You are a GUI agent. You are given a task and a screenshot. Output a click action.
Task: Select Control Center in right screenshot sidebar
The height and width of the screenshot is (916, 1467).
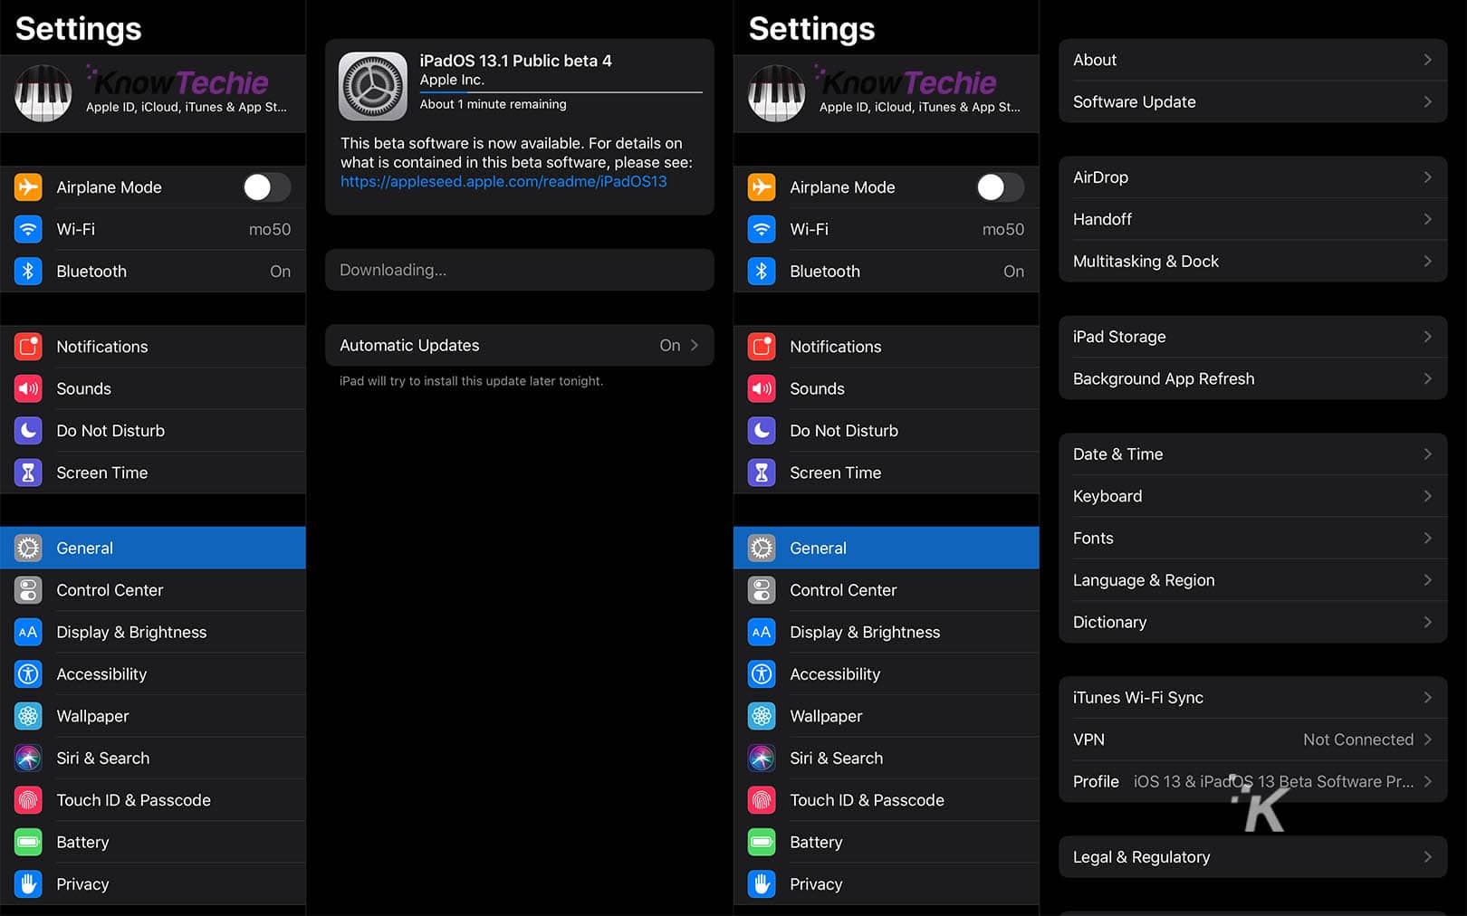[x=886, y=590]
